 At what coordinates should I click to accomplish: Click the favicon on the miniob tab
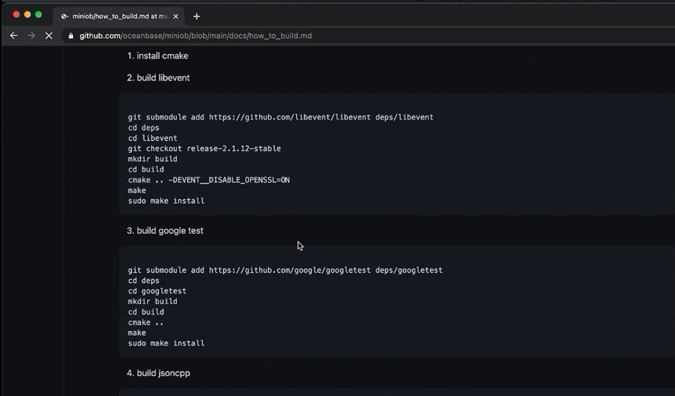coord(65,17)
